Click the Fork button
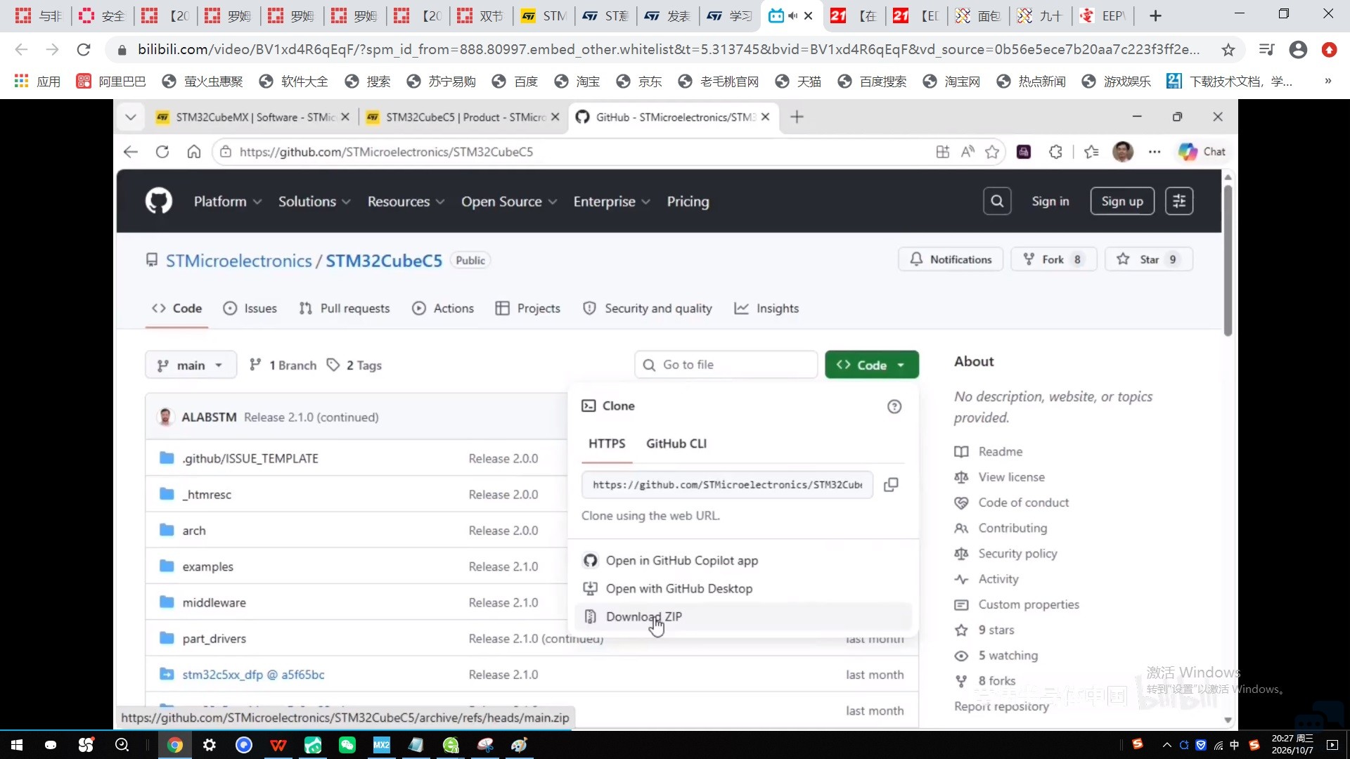The width and height of the screenshot is (1350, 759). (x=1053, y=259)
